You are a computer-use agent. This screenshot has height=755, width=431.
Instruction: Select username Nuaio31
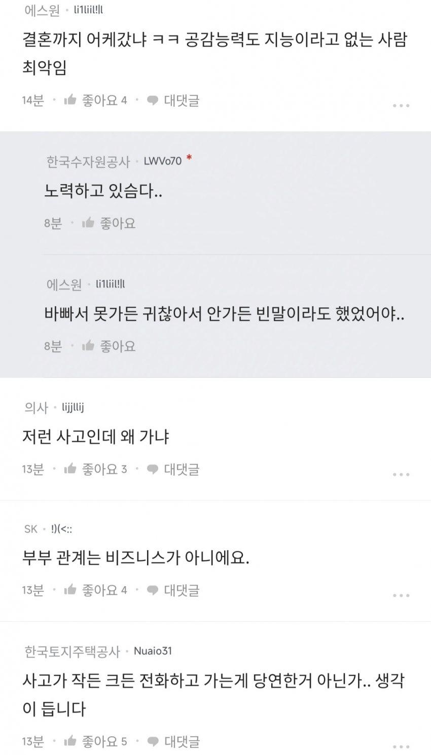(156, 651)
